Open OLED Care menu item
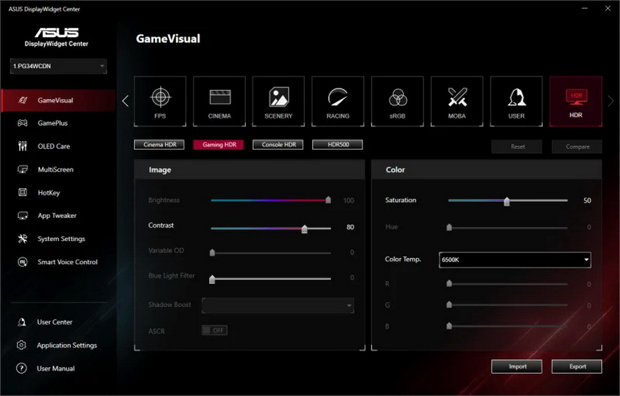Viewport: 620px width, 396px height. click(54, 146)
